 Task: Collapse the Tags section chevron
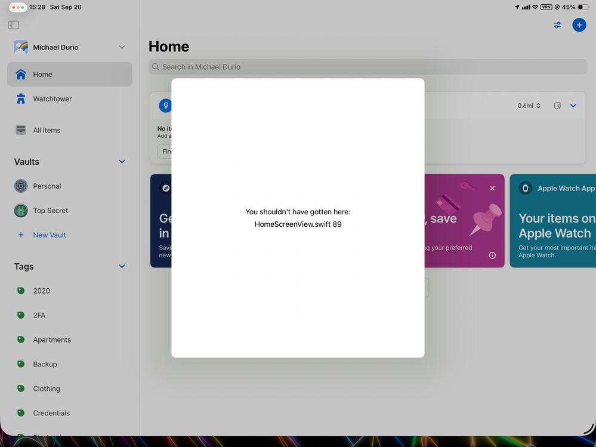(122, 267)
